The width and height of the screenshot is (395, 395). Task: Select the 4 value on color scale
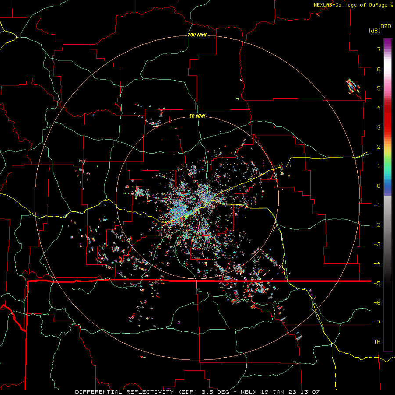click(379, 108)
